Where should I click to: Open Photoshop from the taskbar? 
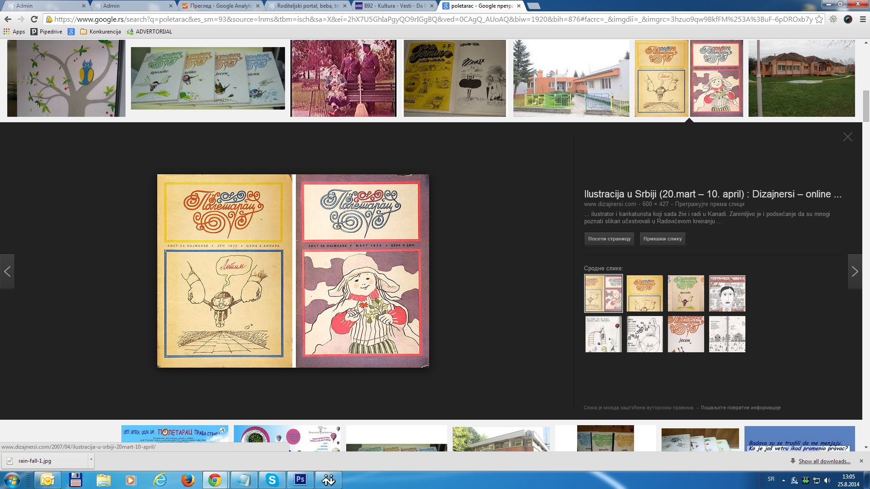click(300, 479)
